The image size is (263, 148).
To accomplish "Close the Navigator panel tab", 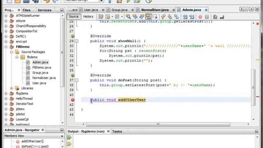I will (x=43, y=130).
